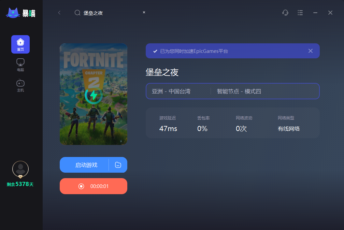This screenshot has width=344, height=230.
Task: Clear the search text with small x
Action: 144,12
